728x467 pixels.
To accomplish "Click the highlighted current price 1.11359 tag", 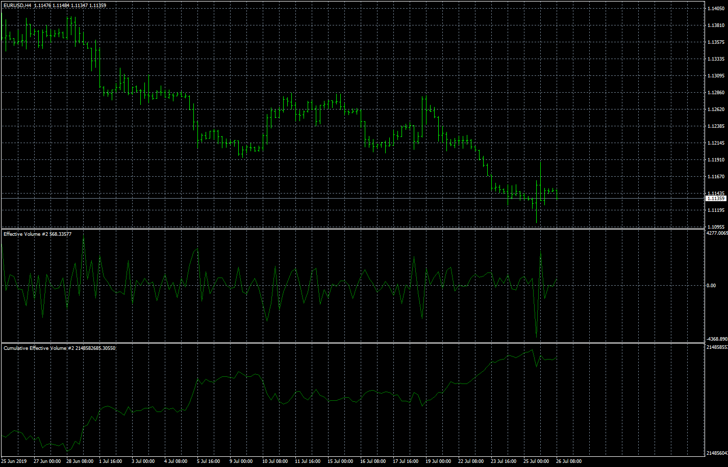I will [x=717, y=199].
